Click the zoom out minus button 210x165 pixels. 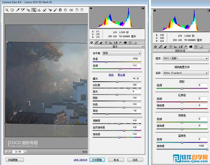7,152
